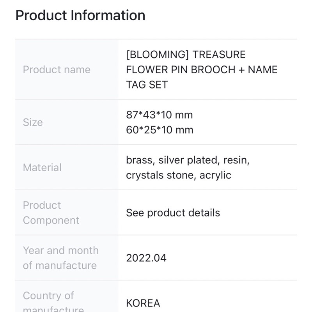Click the word TREASURE in the product name

[219, 55]
